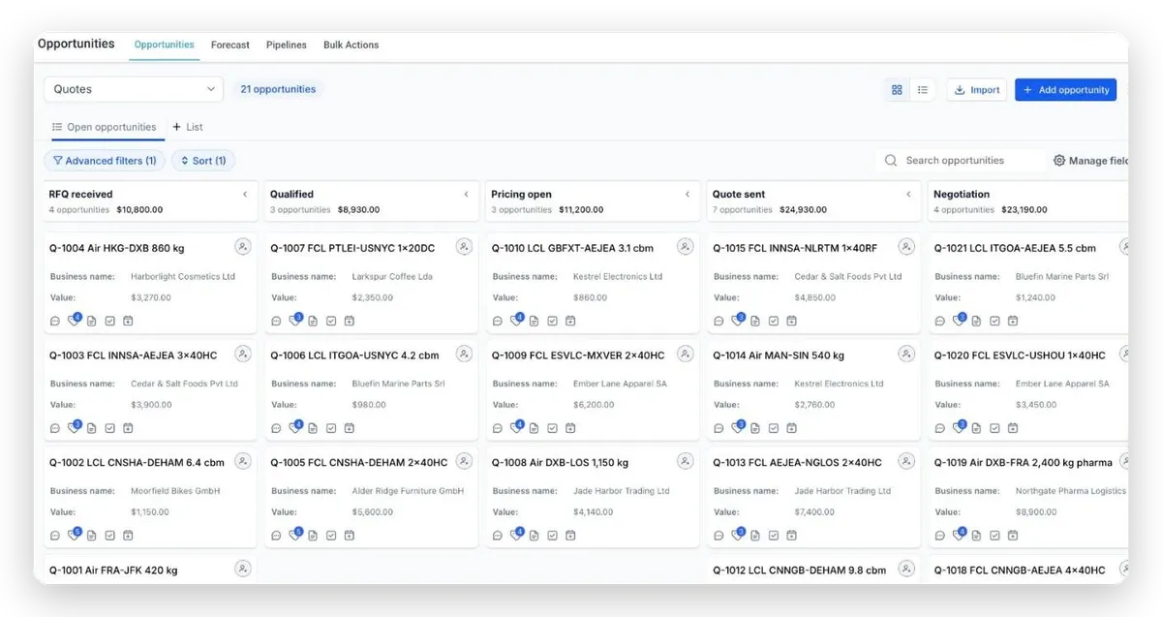The width and height of the screenshot is (1162, 617).
Task: Click the Import button
Action: click(x=977, y=90)
